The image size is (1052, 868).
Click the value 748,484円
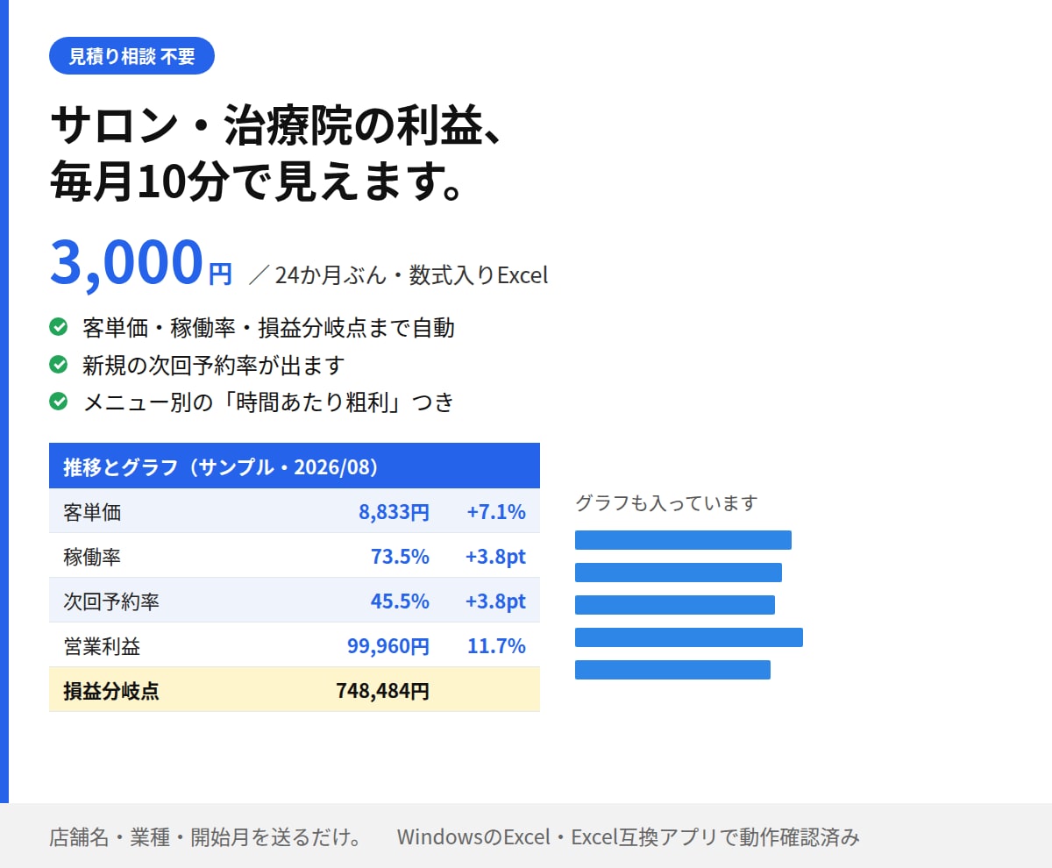382,691
